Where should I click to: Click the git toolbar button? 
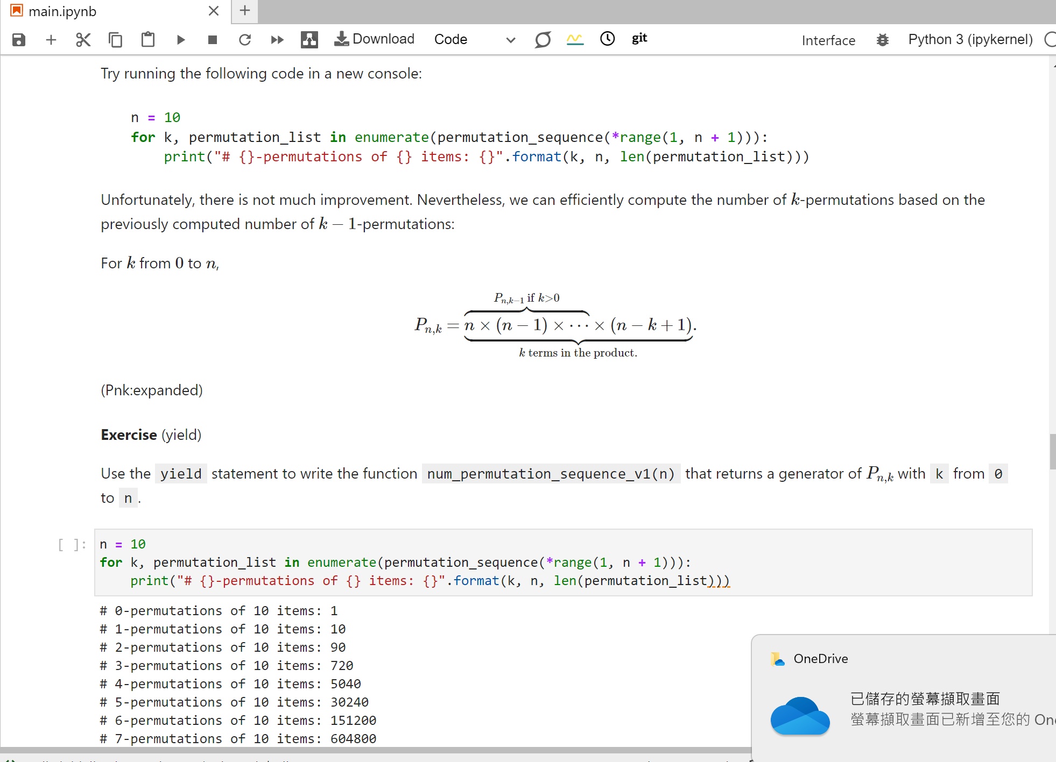pos(639,39)
